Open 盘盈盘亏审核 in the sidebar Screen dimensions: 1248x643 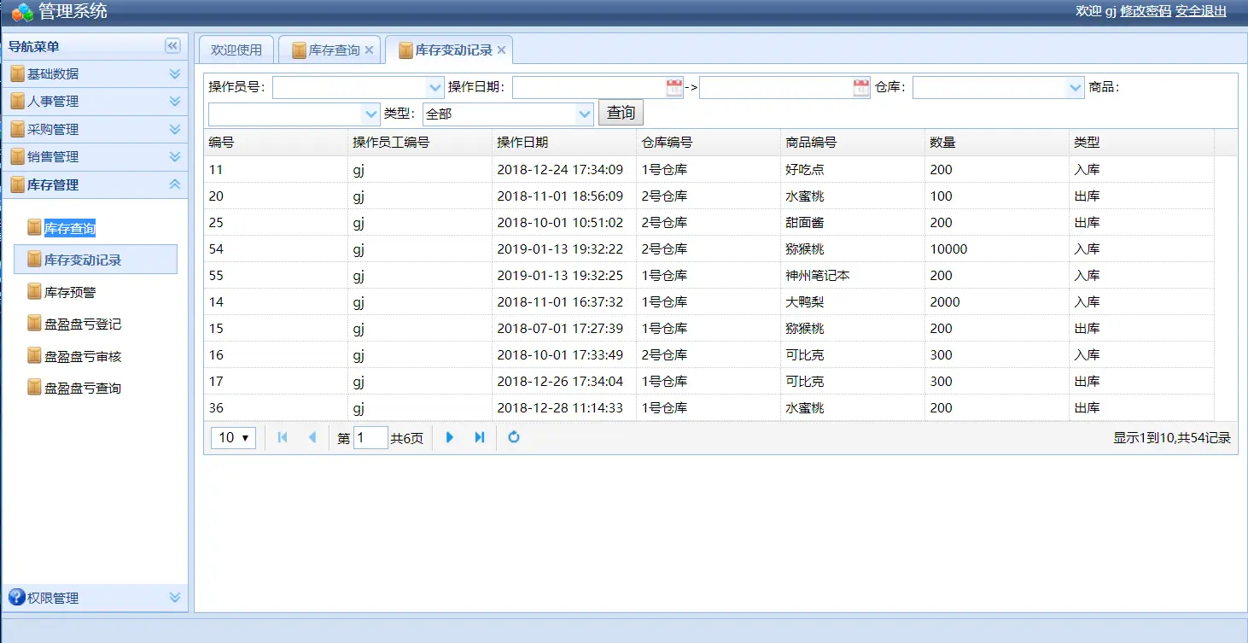[83, 356]
